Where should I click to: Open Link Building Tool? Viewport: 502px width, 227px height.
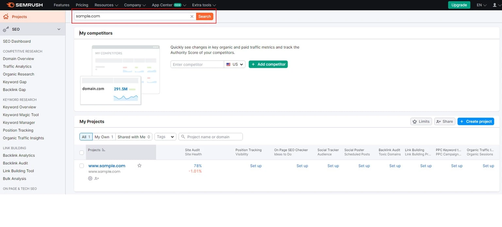coord(19,171)
